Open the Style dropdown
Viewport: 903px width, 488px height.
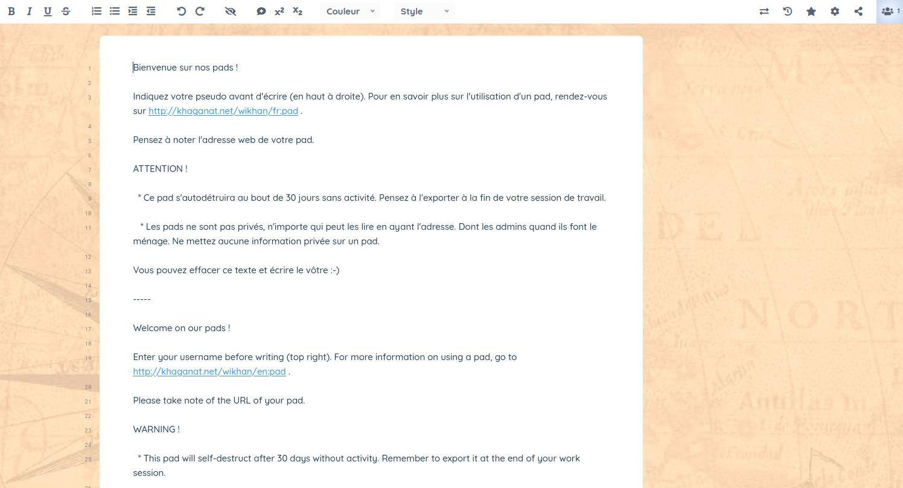pyautogui.click(x=424, y=11)
